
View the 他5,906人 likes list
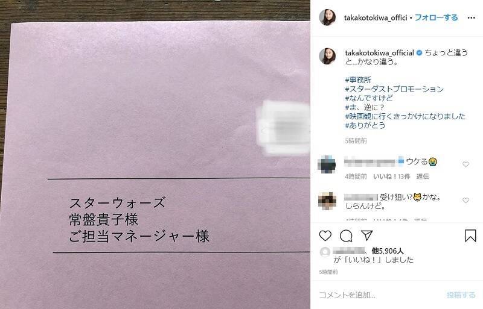coord(388,251)
